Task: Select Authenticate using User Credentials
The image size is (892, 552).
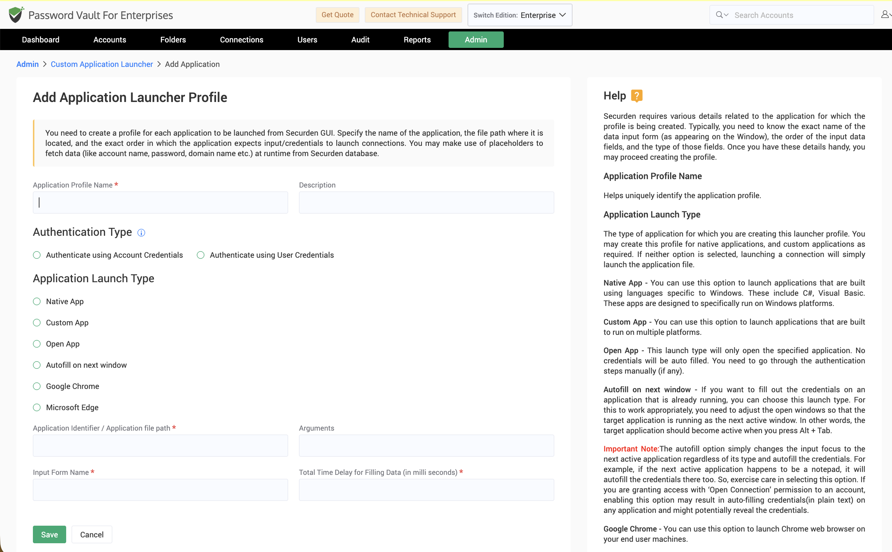Action: [201, 255]
